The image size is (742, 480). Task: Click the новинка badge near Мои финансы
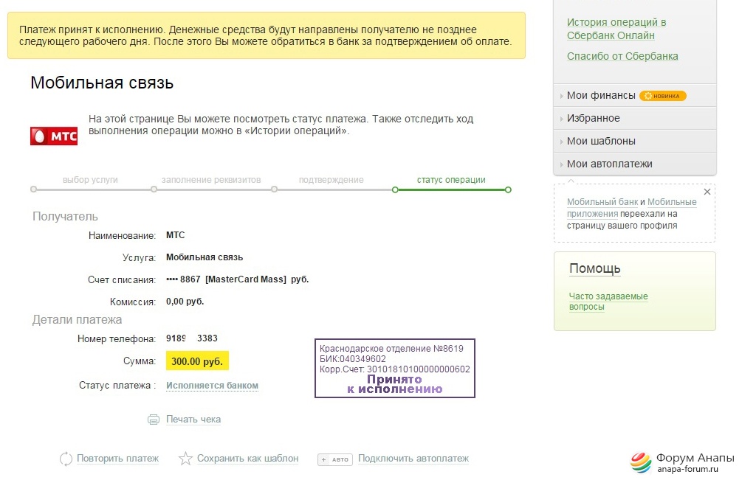663,96
